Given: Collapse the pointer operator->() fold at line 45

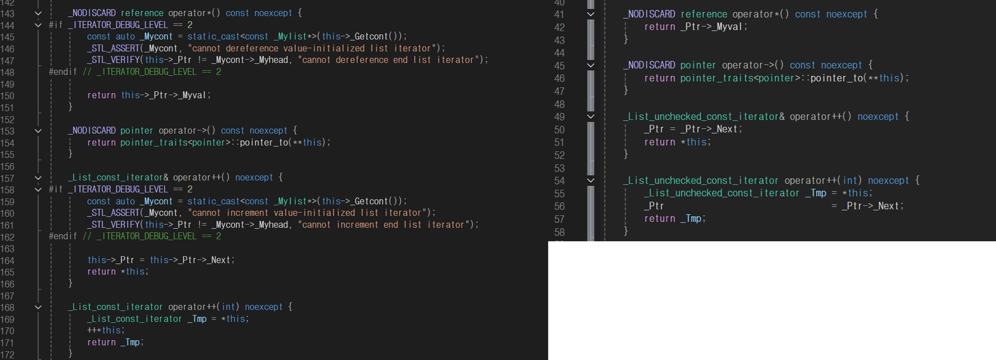Looking at the screenshot, I should pyautogui.click(x=590, y=65).
